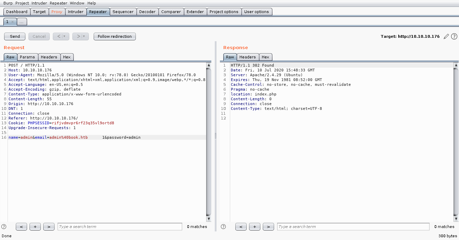Open the Decoder tab

coord(147,12)
